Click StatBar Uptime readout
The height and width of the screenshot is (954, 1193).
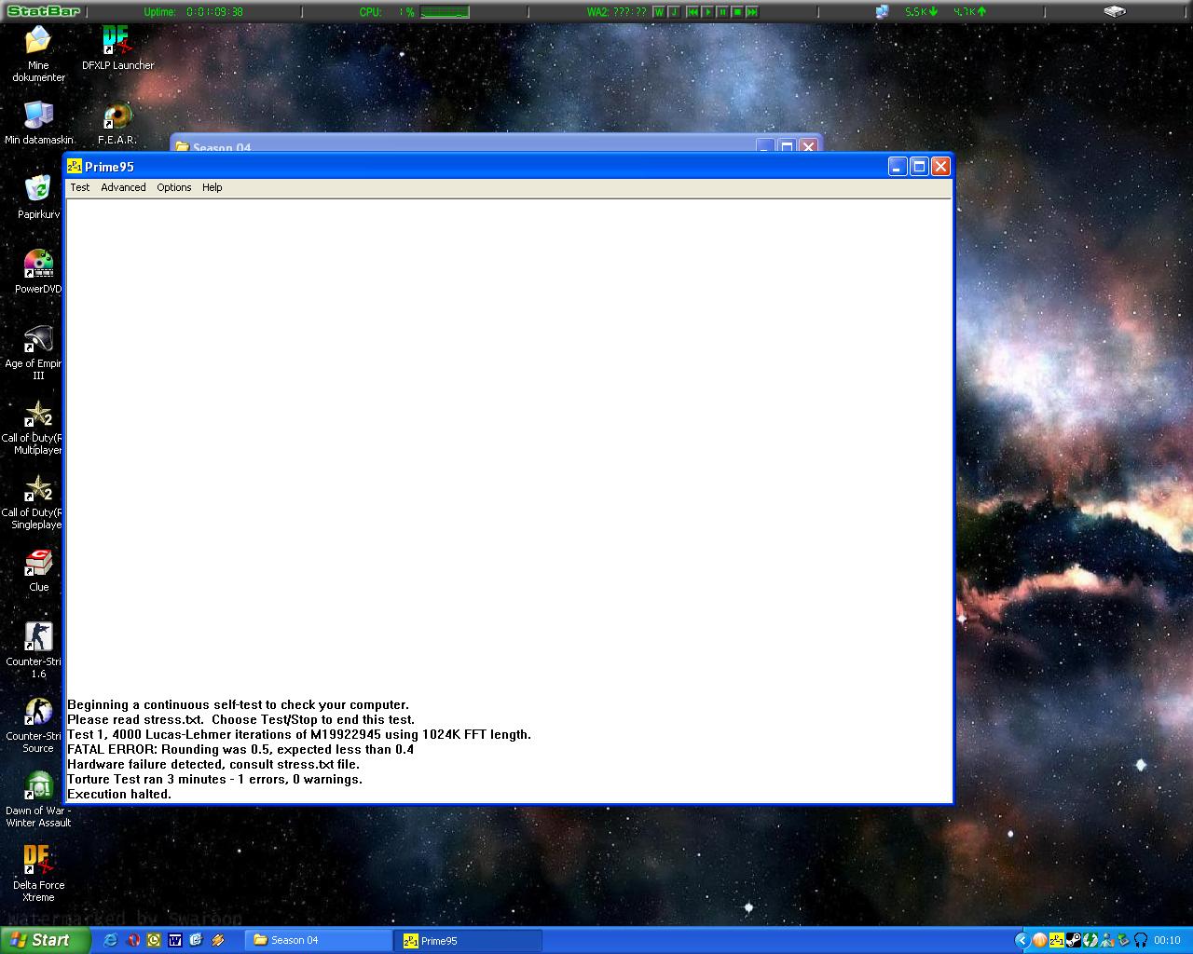point(193,12)
